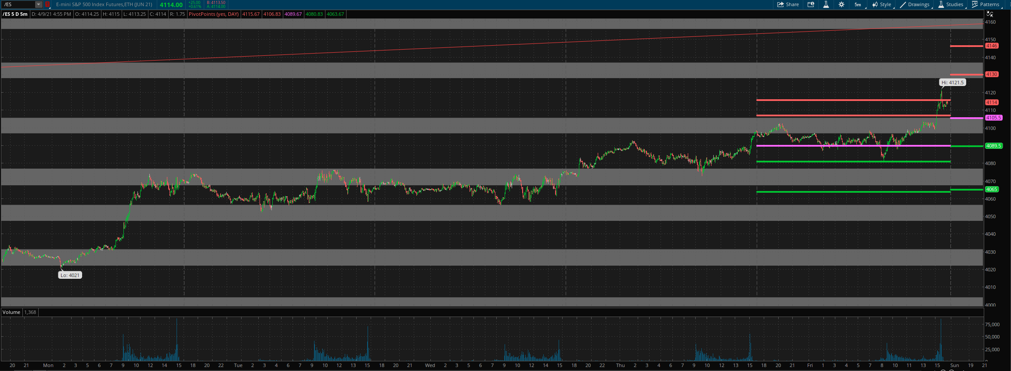Click the green 4063.67 pivot value

[336, 14]
